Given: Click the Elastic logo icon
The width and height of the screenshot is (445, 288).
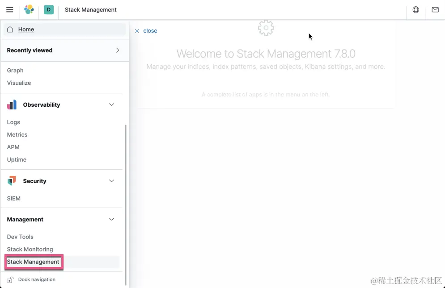Looking at the screenshot, I should (29, 10).
